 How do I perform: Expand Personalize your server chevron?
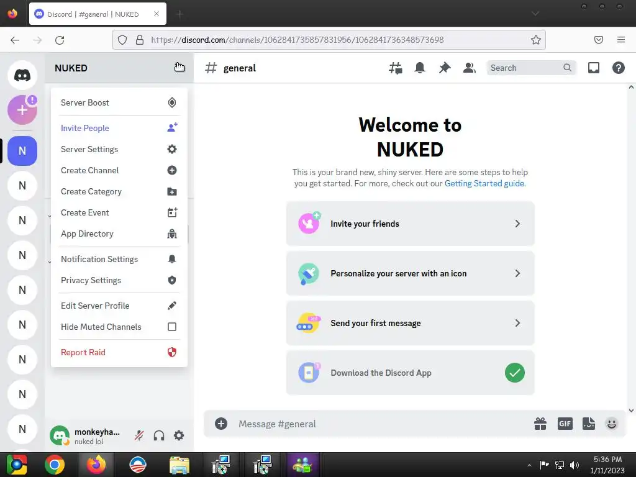(517, 273)
